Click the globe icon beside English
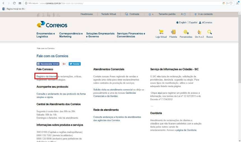Image resolution: width=241 pixels, height=142 pixels. coord(177,23)
